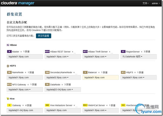Open the admin user menu

pos(156,3)
